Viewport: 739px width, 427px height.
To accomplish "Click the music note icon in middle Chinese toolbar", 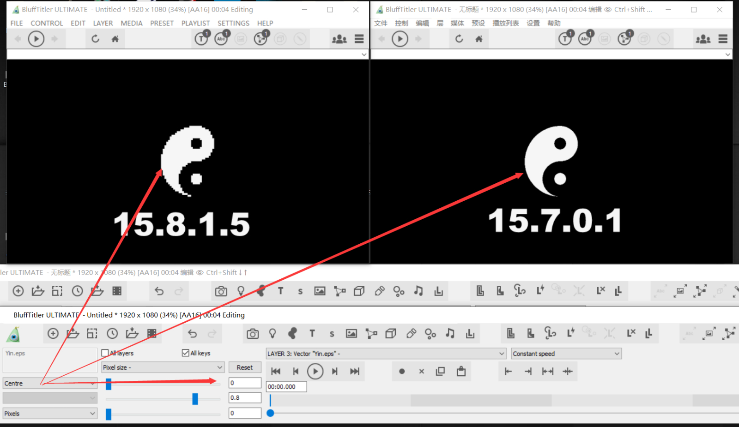I will coord(418,291).
